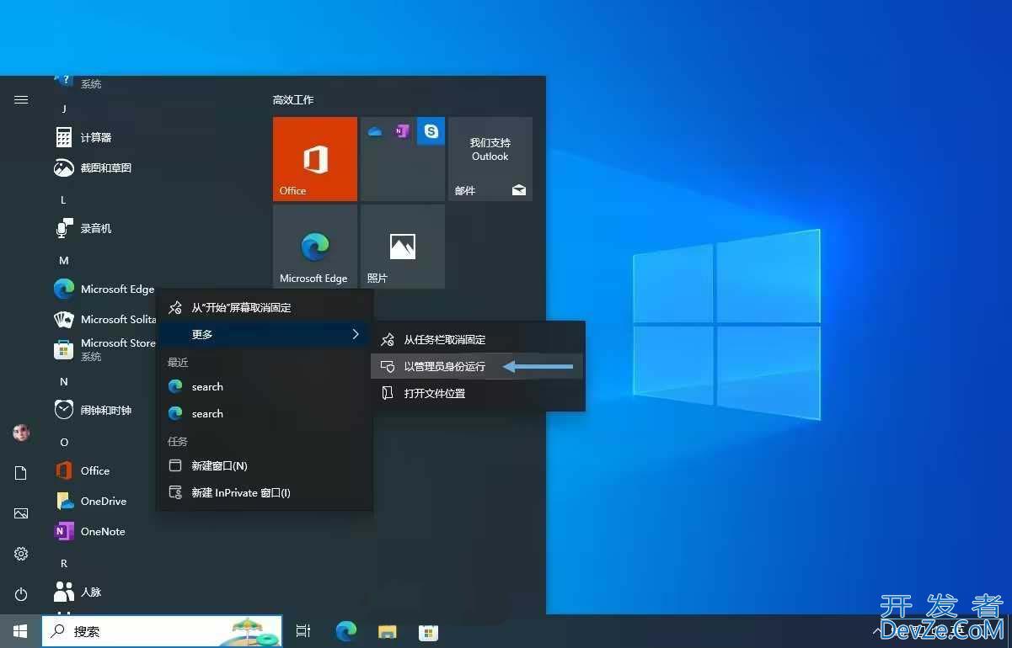Jump to letter J section header
Screen dimensions: 1012x648
64,109
